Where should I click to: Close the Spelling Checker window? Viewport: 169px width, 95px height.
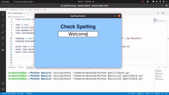(119, 16)
